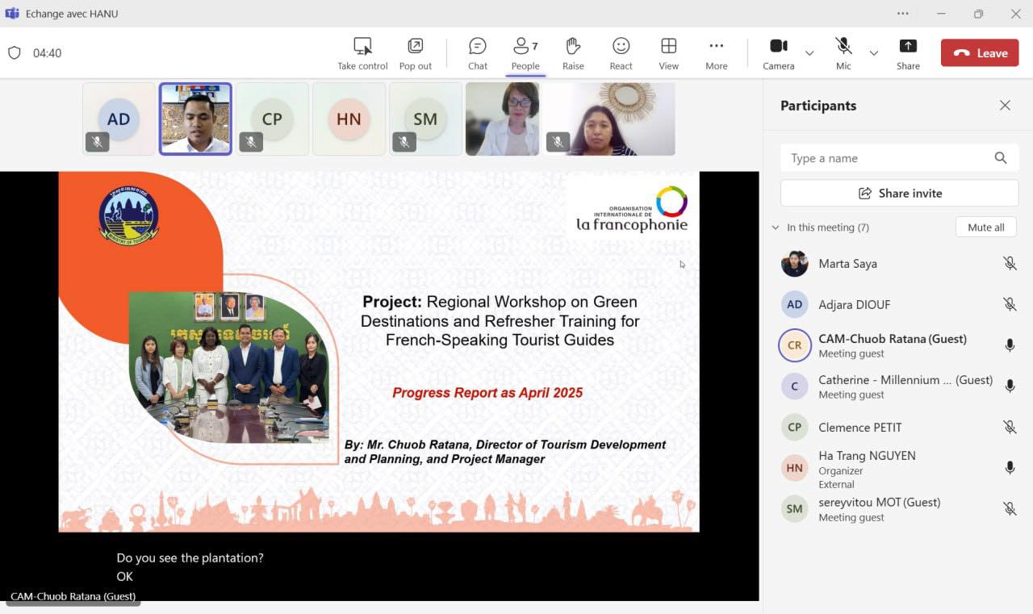The height and width of the screenshot is (614, 1033).
Task: Toggle Marta Saya's microphone icon
Action: [x=1009, y=264]
